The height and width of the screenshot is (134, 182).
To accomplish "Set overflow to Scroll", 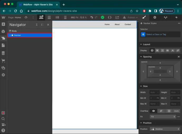I will point(169,111).
